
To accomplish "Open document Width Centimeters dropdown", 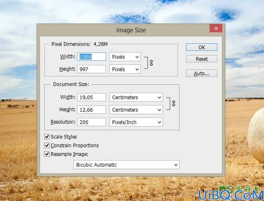I will [x=136, y=97].
